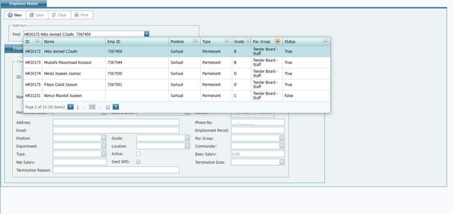This screenshot has width=453, height=214.
Task: Click current page indicator [3]
Action: tap(92, 107)
